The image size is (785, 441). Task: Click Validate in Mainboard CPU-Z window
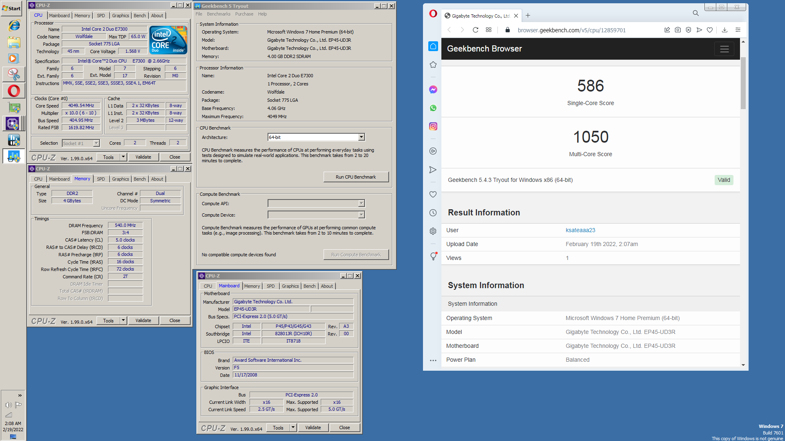click(313, 428)
